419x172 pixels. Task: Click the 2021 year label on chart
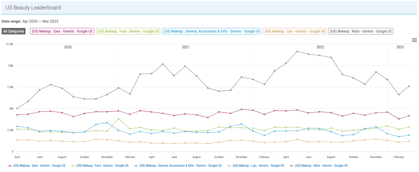tap(186, 47)
